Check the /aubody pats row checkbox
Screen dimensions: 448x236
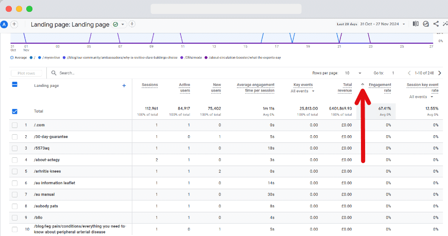click(x=14, y=206)
